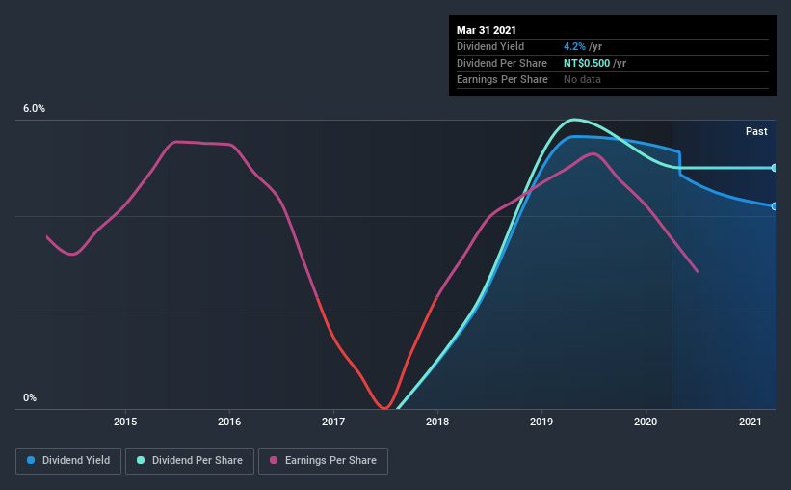Viewport: 791px width, 490px height.
Task: Click the Past region label
Action: click(756, 131)
